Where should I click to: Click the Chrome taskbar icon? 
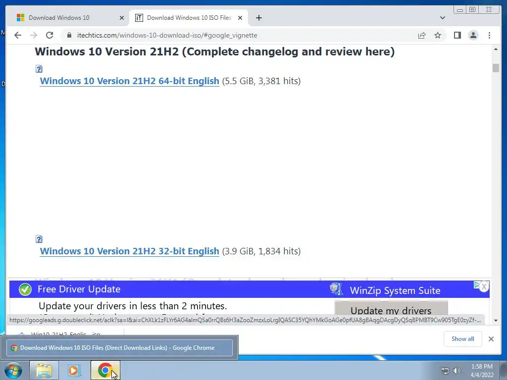(x=105, y=370)
